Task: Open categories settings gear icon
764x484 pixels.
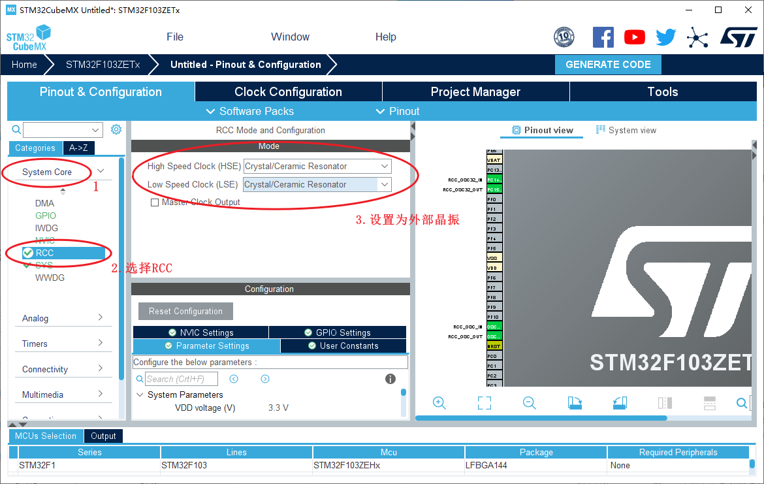Action: (x=116, y=129)
